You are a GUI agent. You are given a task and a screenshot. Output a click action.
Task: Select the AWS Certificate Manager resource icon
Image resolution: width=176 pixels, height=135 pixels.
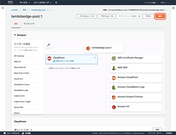114,58
